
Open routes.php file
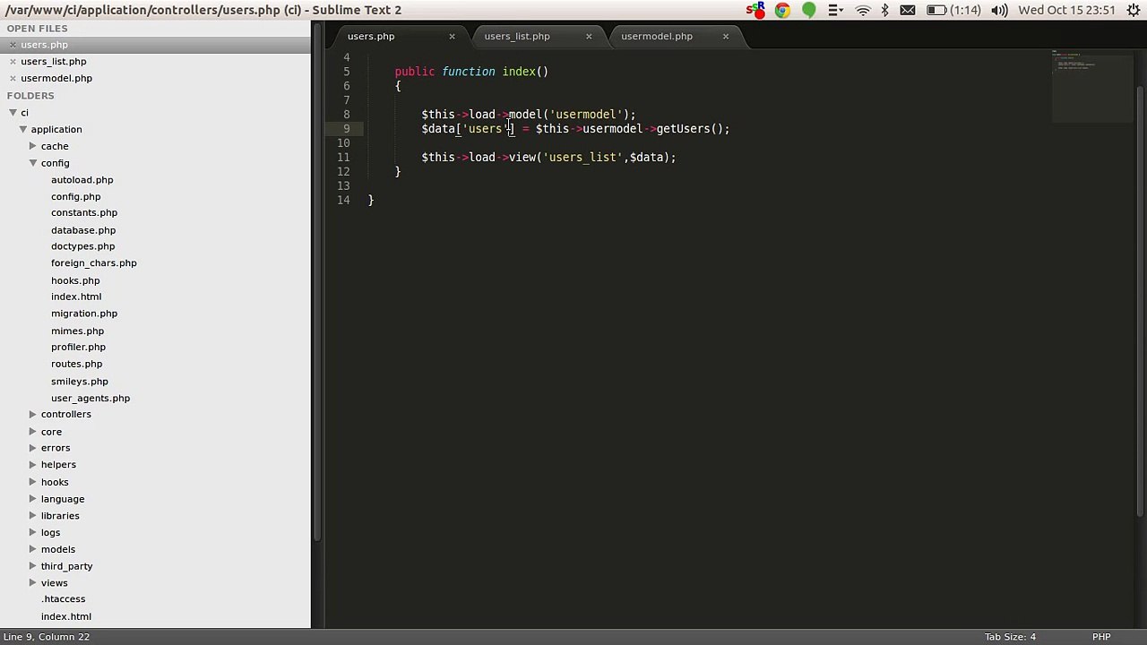coord(76,364)
